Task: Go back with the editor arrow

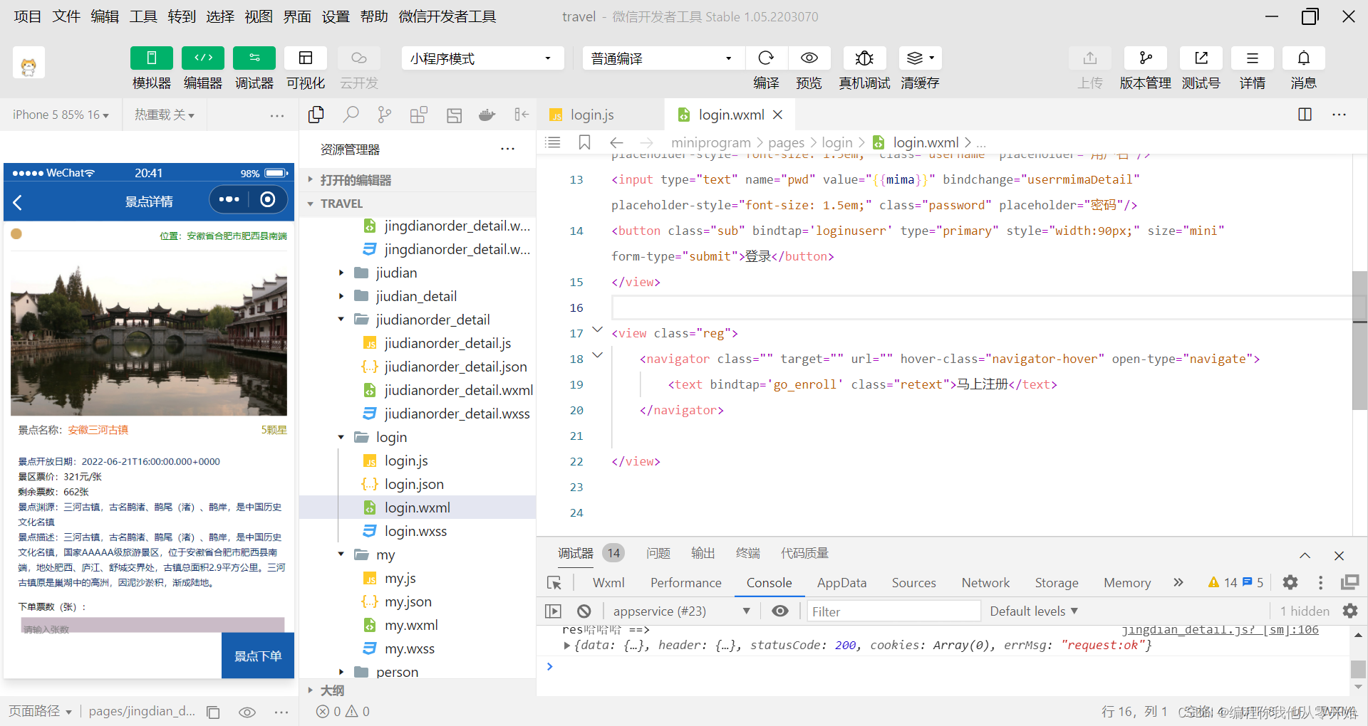Action: click(617, 142)
